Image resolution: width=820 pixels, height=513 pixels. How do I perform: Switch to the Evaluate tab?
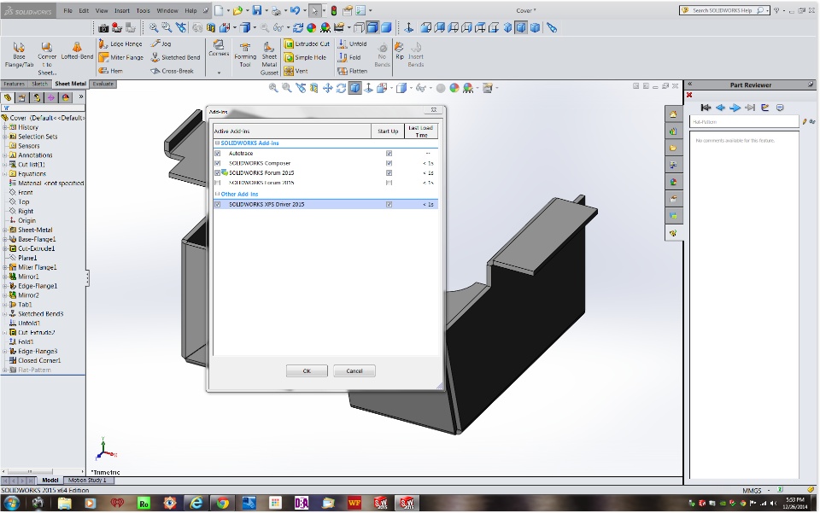tap(103, 85)
